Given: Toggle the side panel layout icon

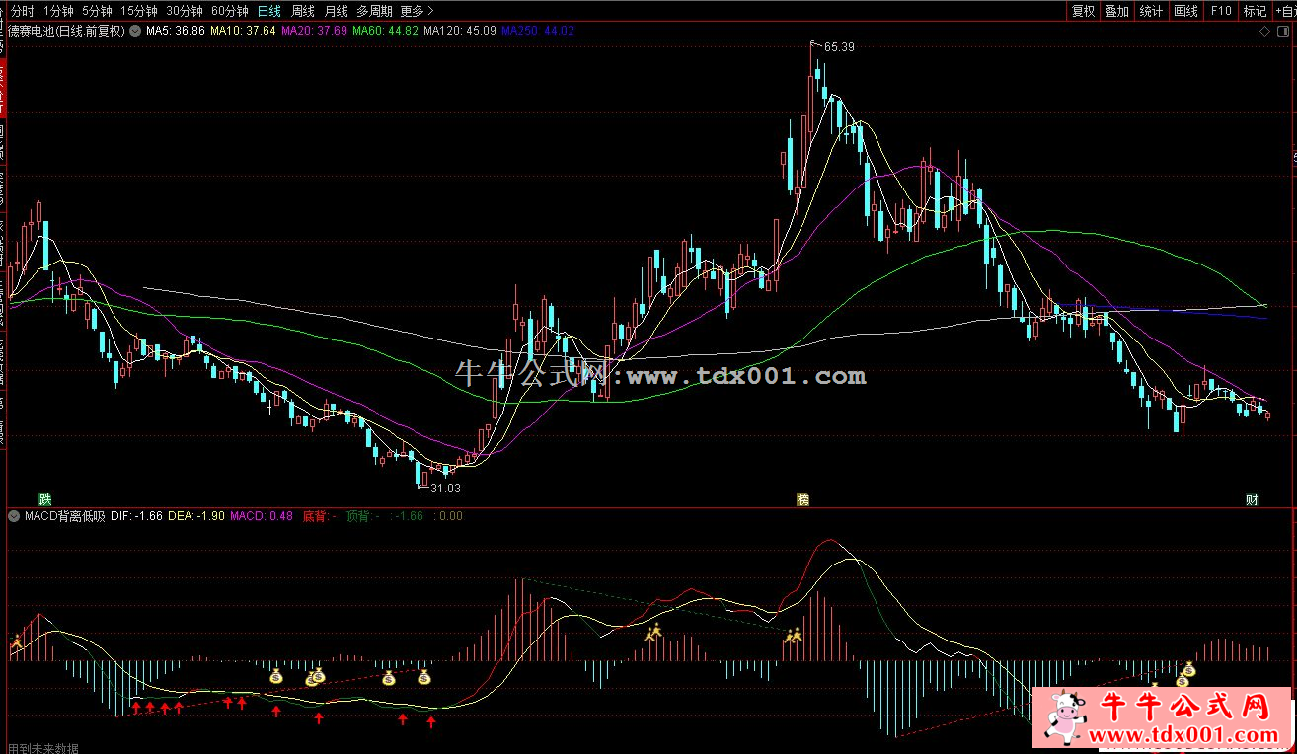Looking at the screenshot, I should (1284, 32).
